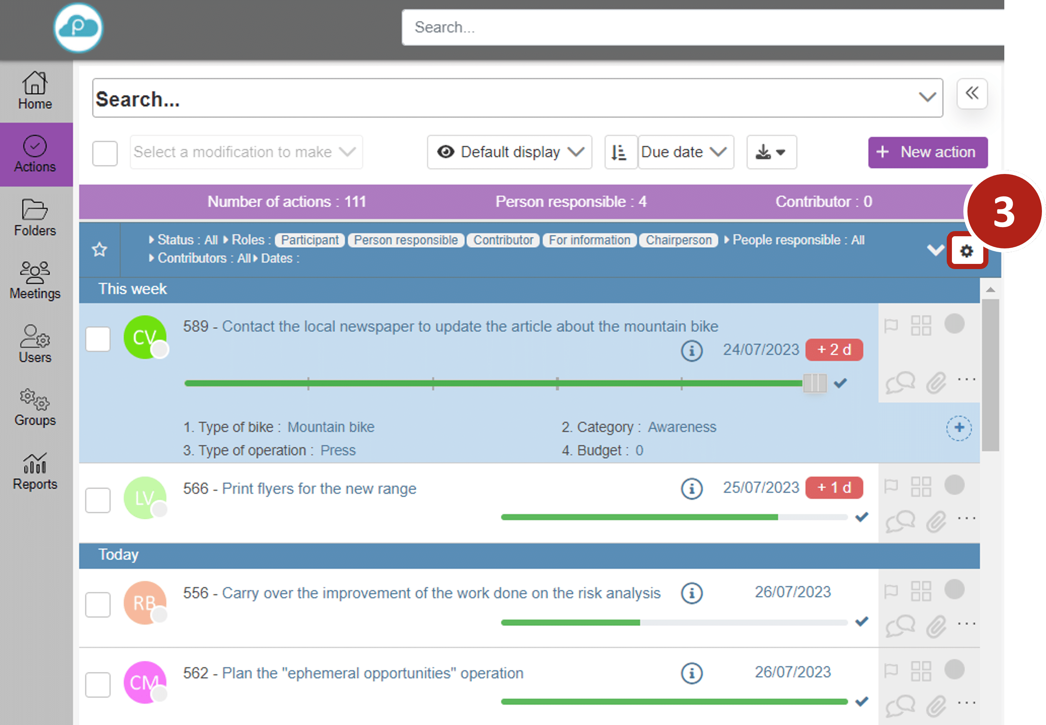Image resolution: width=1046 pixels, height=725 pixels.
Task: Flag action 589 with flag icon
Action: point(891,325)
